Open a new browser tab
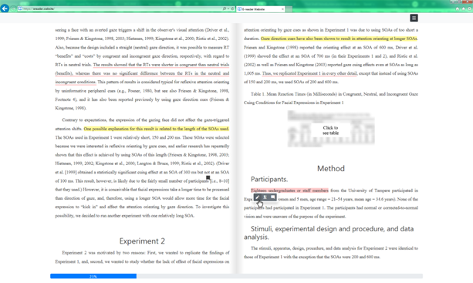The height and width of the screenshot is (283, 473). click(289, 9)
